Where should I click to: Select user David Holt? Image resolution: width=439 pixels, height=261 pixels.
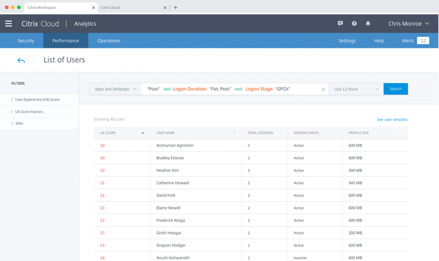tap(166, 195)
